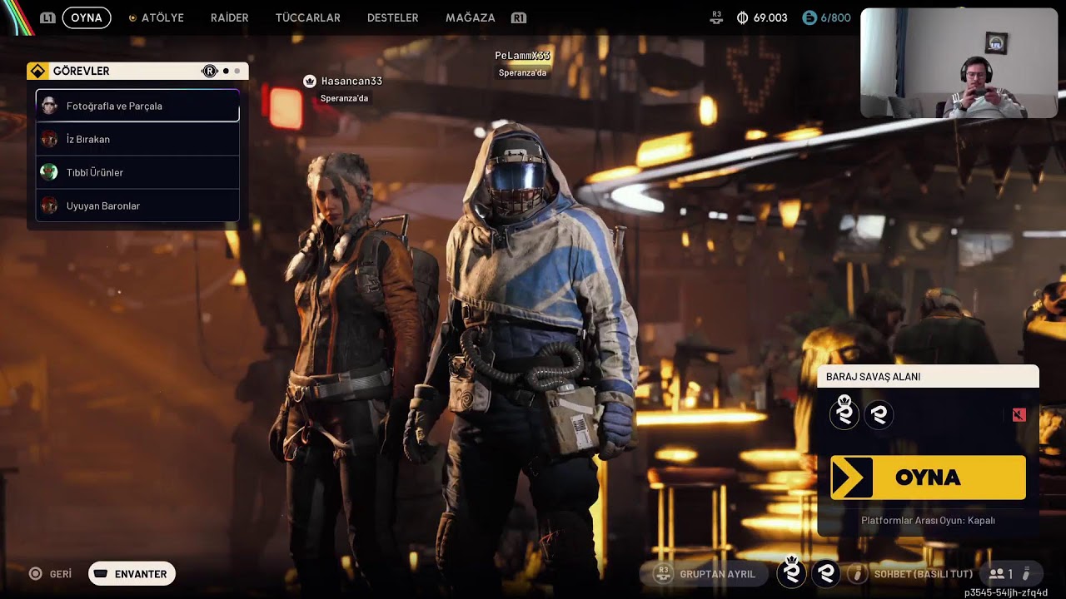Start the match with the yellow OYNA button
This screenshot has height=599, width=1066.
(928, 478)
